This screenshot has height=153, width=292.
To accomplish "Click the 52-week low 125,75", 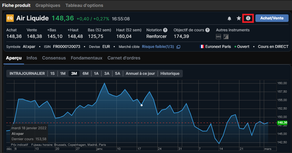I will tap(95, 37).
